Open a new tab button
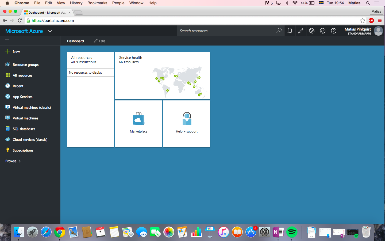 pyautogui.click(x=78, y=13)
